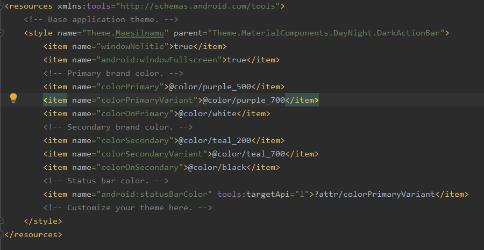Collapse the style tag fold marker
Image resolution: width=484 pixels, height=250 pixels.
point(2,33)
